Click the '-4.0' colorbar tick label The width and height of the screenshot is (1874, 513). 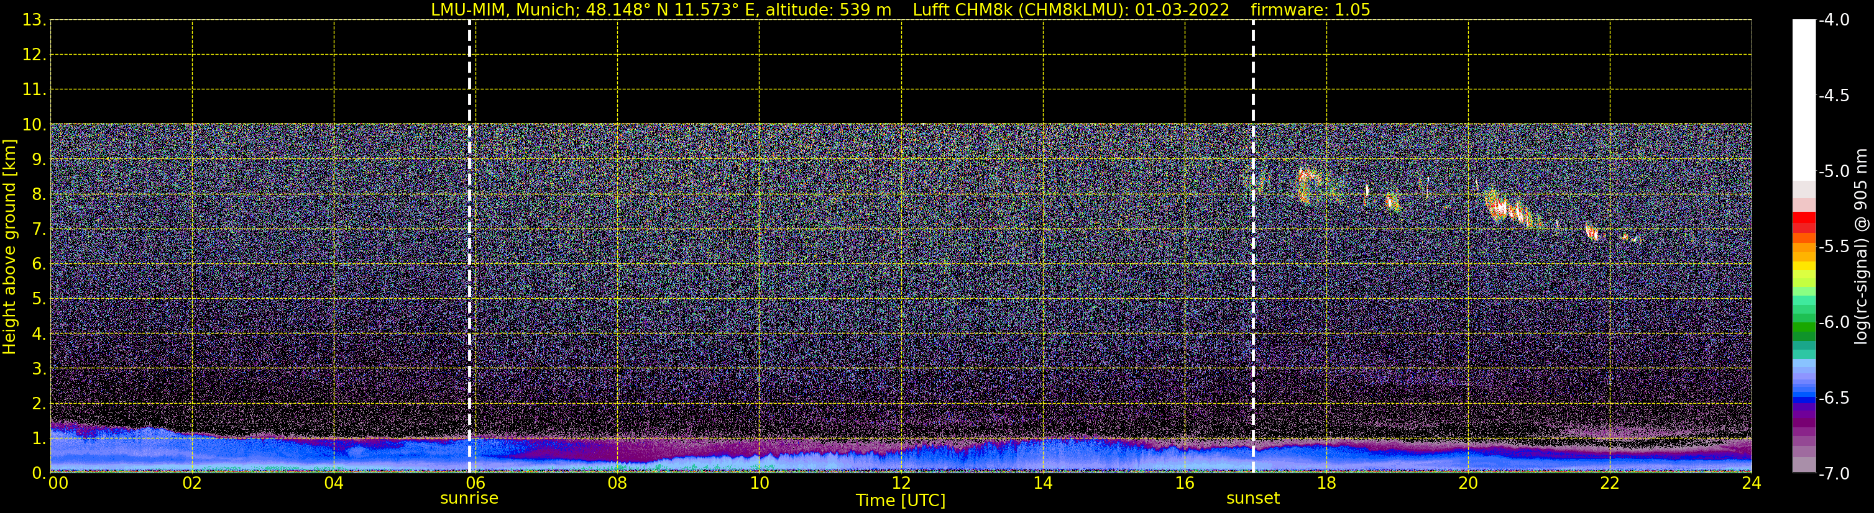click(1833, 20)
